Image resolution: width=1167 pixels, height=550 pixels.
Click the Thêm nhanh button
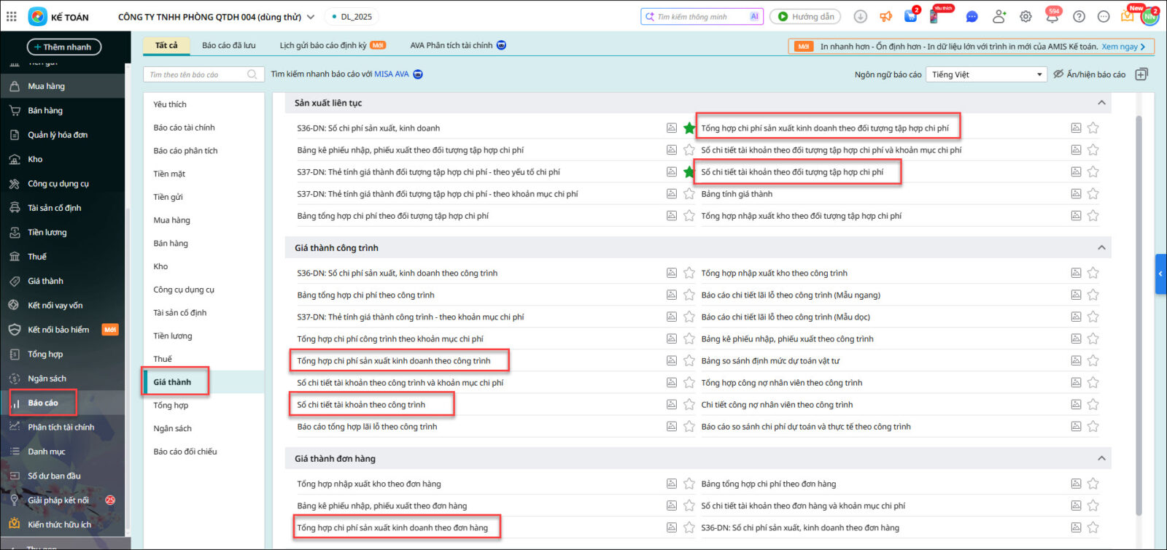64,47
